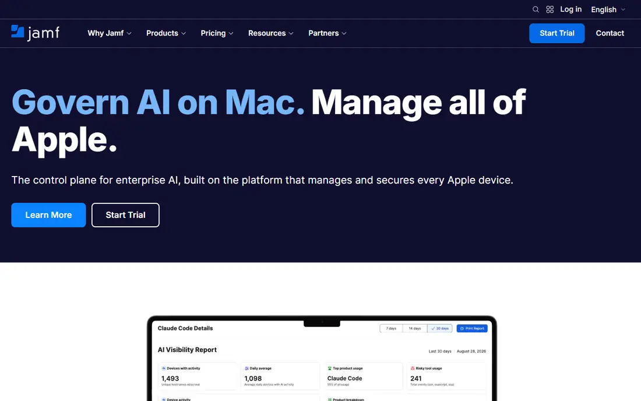
Task: Click the Claude Code Details title
Action: (185, 328)
